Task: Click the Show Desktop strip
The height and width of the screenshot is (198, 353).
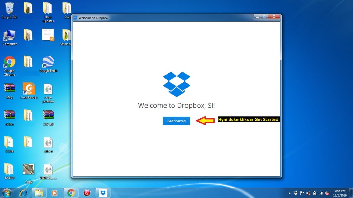Action: click(x=351, y=193)
